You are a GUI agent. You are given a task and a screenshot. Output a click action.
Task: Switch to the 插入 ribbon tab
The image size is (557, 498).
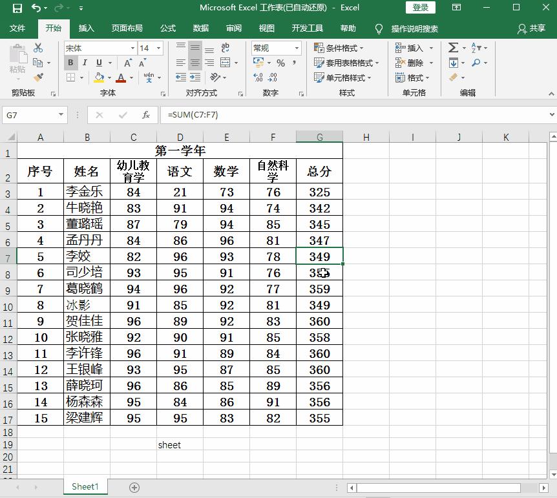[x=86, y=28]
